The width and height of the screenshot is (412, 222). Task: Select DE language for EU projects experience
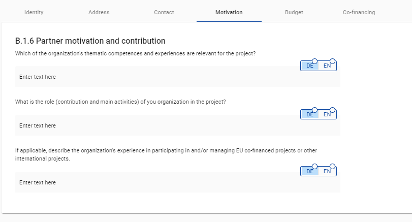[x=309, y=172]
